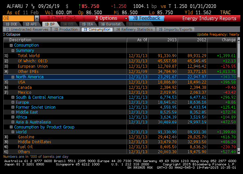Image resolution: width=243 pixels, height=174 pixels.
Task: Click the Change column header
Action: click(222, 40)
